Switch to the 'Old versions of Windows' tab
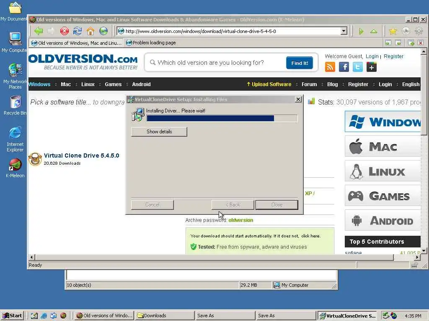 (x=77, y=43)
